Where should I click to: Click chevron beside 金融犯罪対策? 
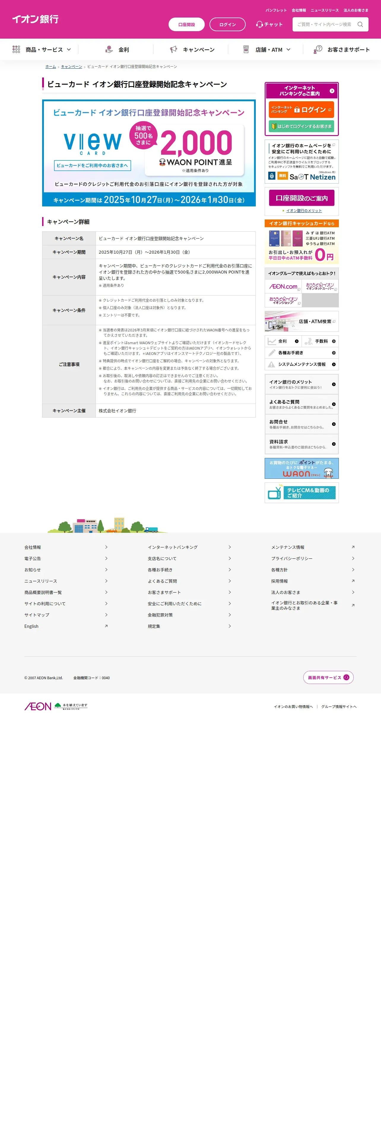229,615
